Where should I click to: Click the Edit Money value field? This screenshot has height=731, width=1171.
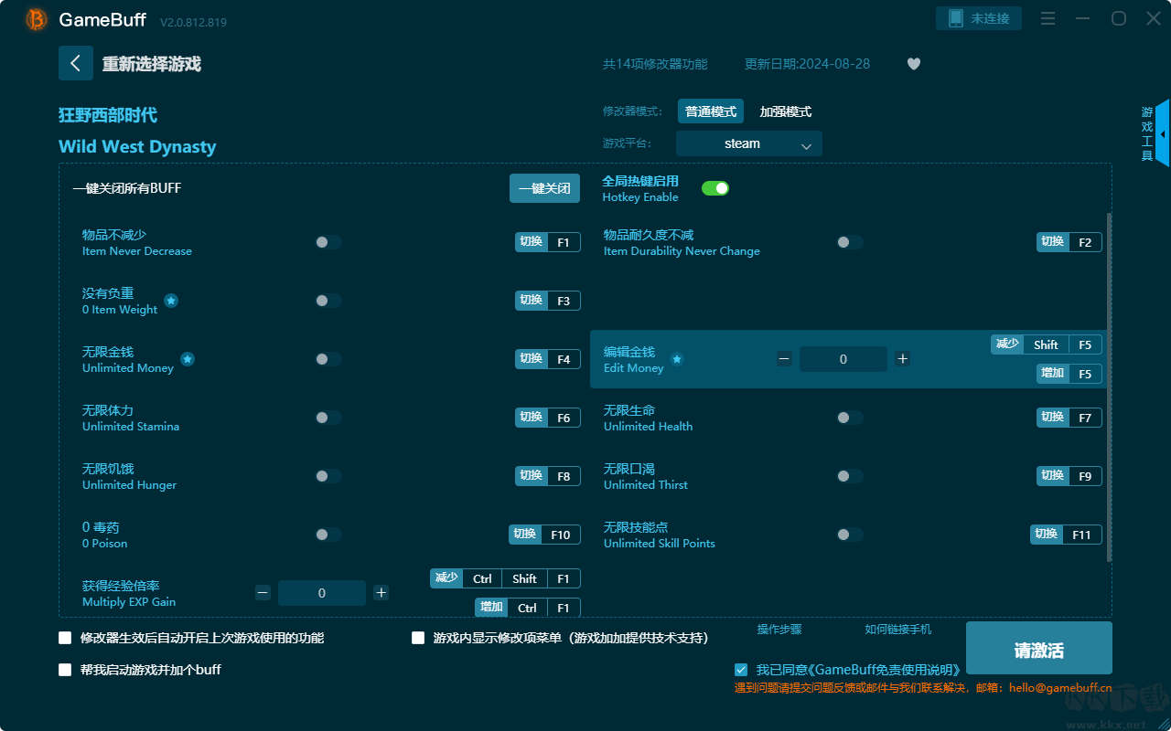coord(843,359)
